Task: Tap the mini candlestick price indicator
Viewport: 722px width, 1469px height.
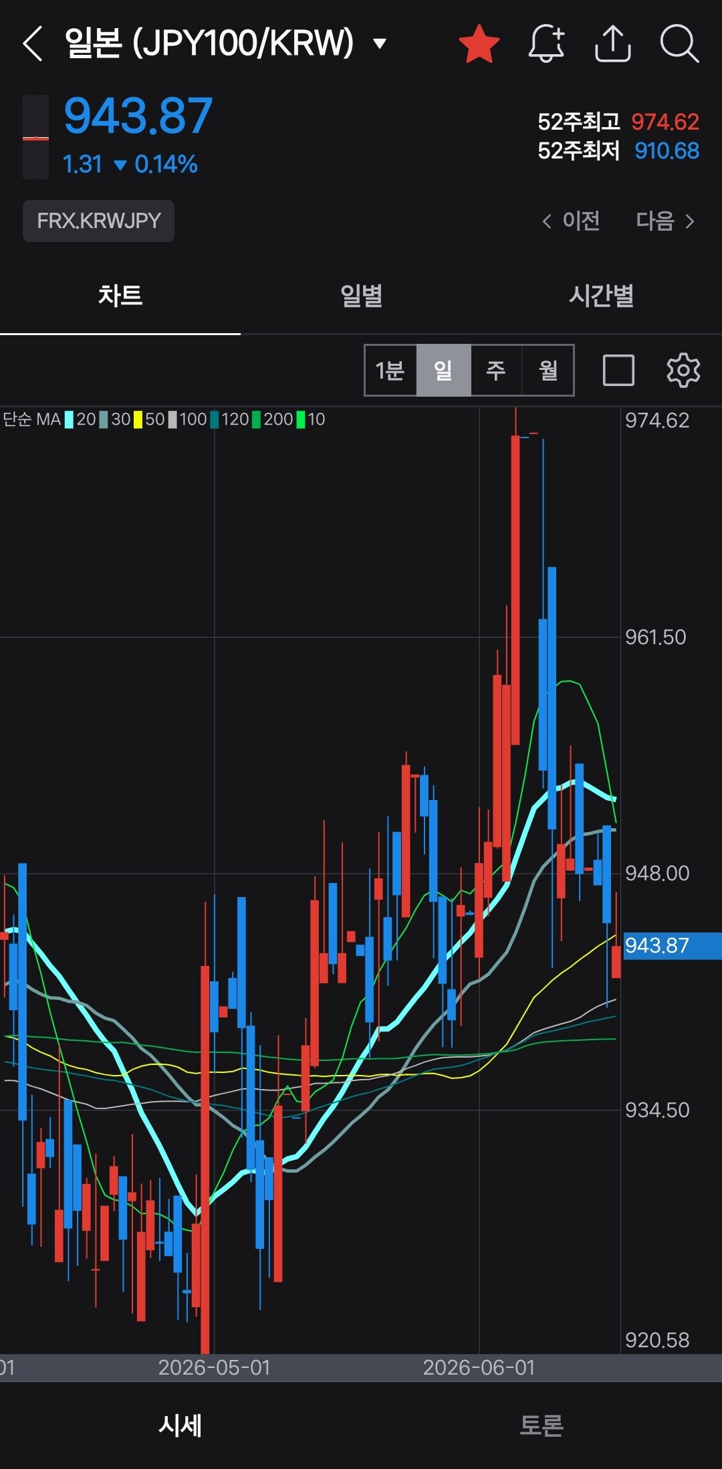Action: pyautogui.click(x=35, y=137)
